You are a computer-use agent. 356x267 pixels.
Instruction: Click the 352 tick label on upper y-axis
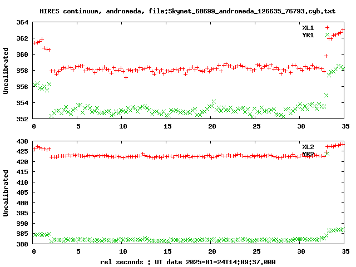coord(22,118)
